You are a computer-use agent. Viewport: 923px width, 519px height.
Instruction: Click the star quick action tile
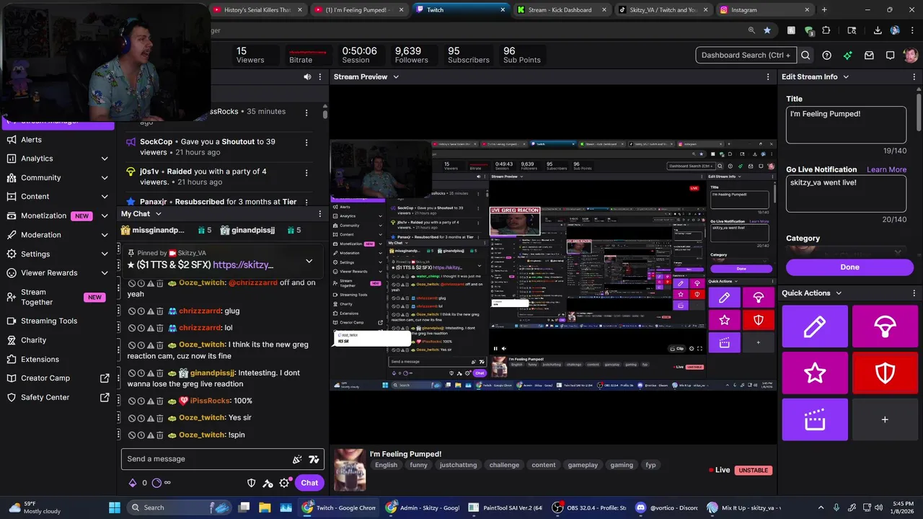[815, 373]
